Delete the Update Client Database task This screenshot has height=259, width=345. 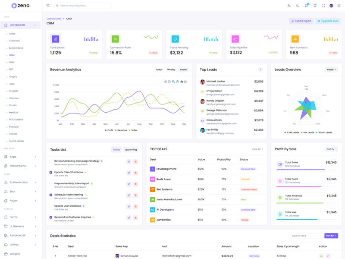(135, 173)
